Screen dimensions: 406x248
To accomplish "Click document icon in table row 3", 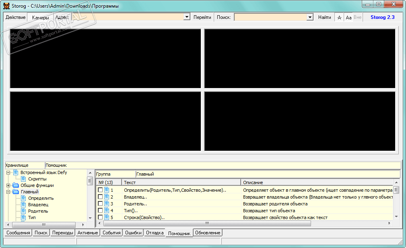I will [107, 203].
